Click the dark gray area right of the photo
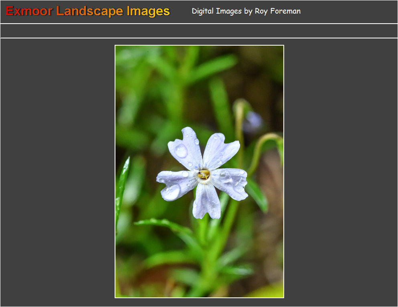 [341, 172]
